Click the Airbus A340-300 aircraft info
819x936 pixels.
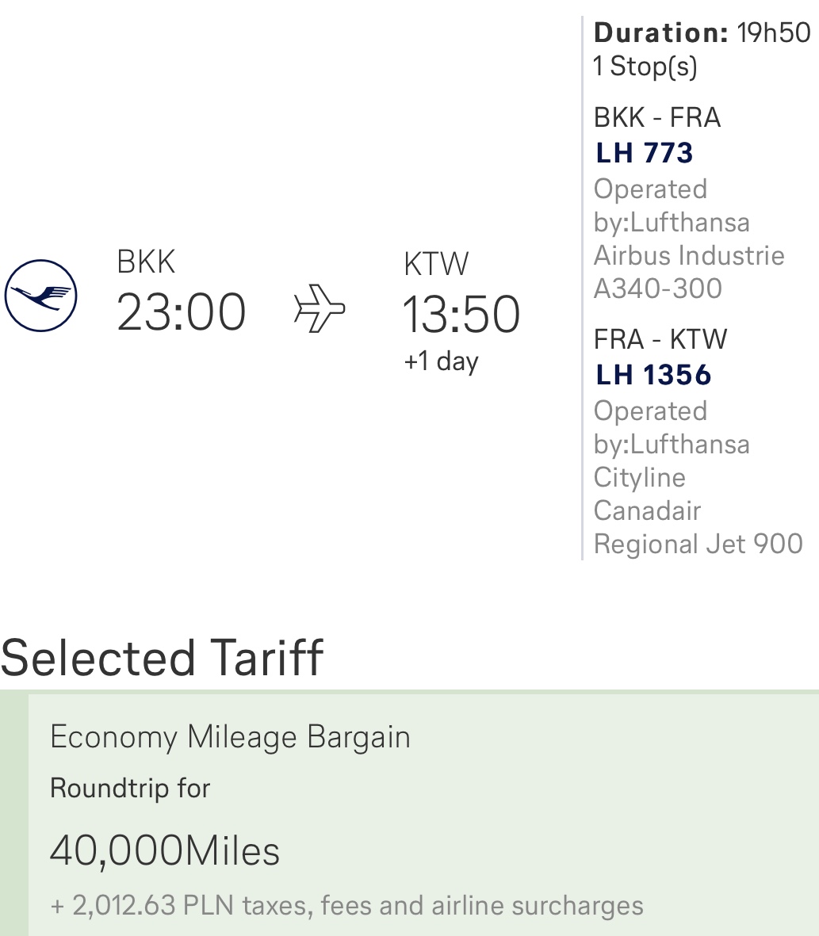point(689,272)
